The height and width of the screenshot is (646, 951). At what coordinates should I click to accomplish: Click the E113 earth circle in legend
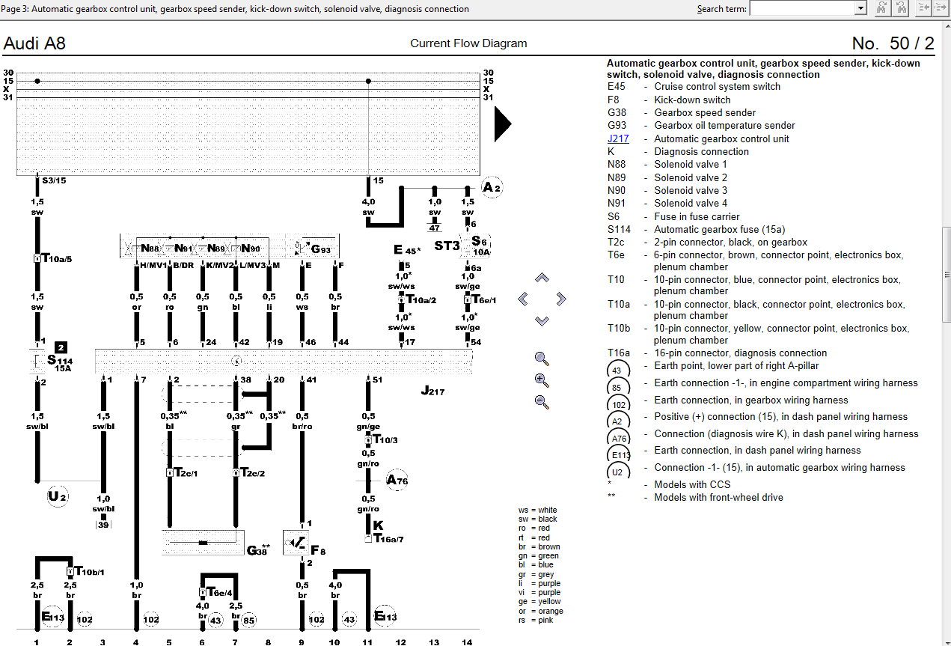(620, 455)
